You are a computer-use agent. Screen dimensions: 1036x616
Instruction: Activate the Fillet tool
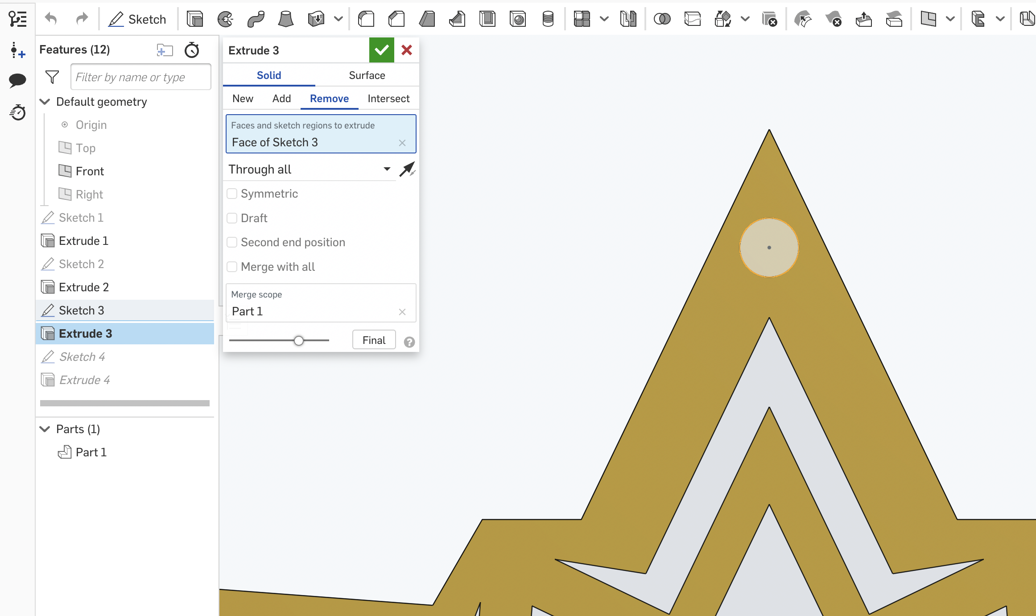click(366, 19)
